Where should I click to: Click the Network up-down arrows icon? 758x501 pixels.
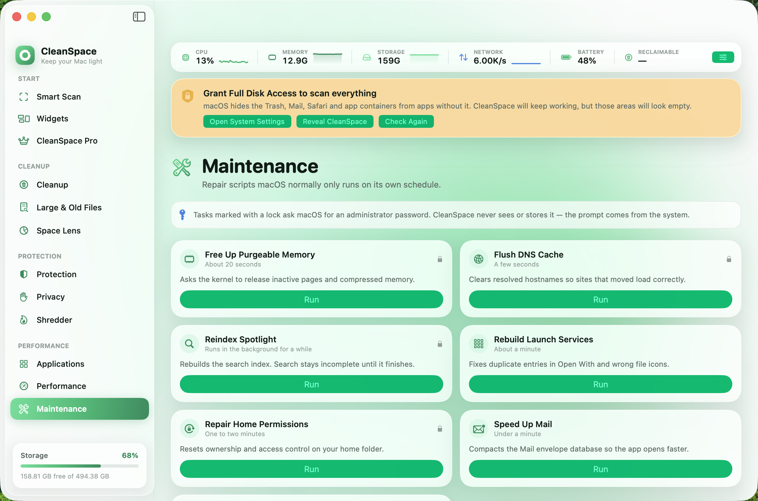click(x=463, y=57)
